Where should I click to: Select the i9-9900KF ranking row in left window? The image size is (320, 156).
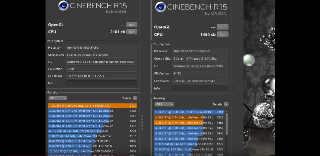(x=93, y=106)
